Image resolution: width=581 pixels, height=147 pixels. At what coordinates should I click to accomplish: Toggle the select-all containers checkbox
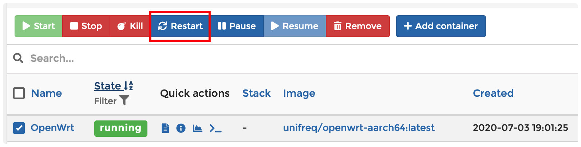point(19,94)
